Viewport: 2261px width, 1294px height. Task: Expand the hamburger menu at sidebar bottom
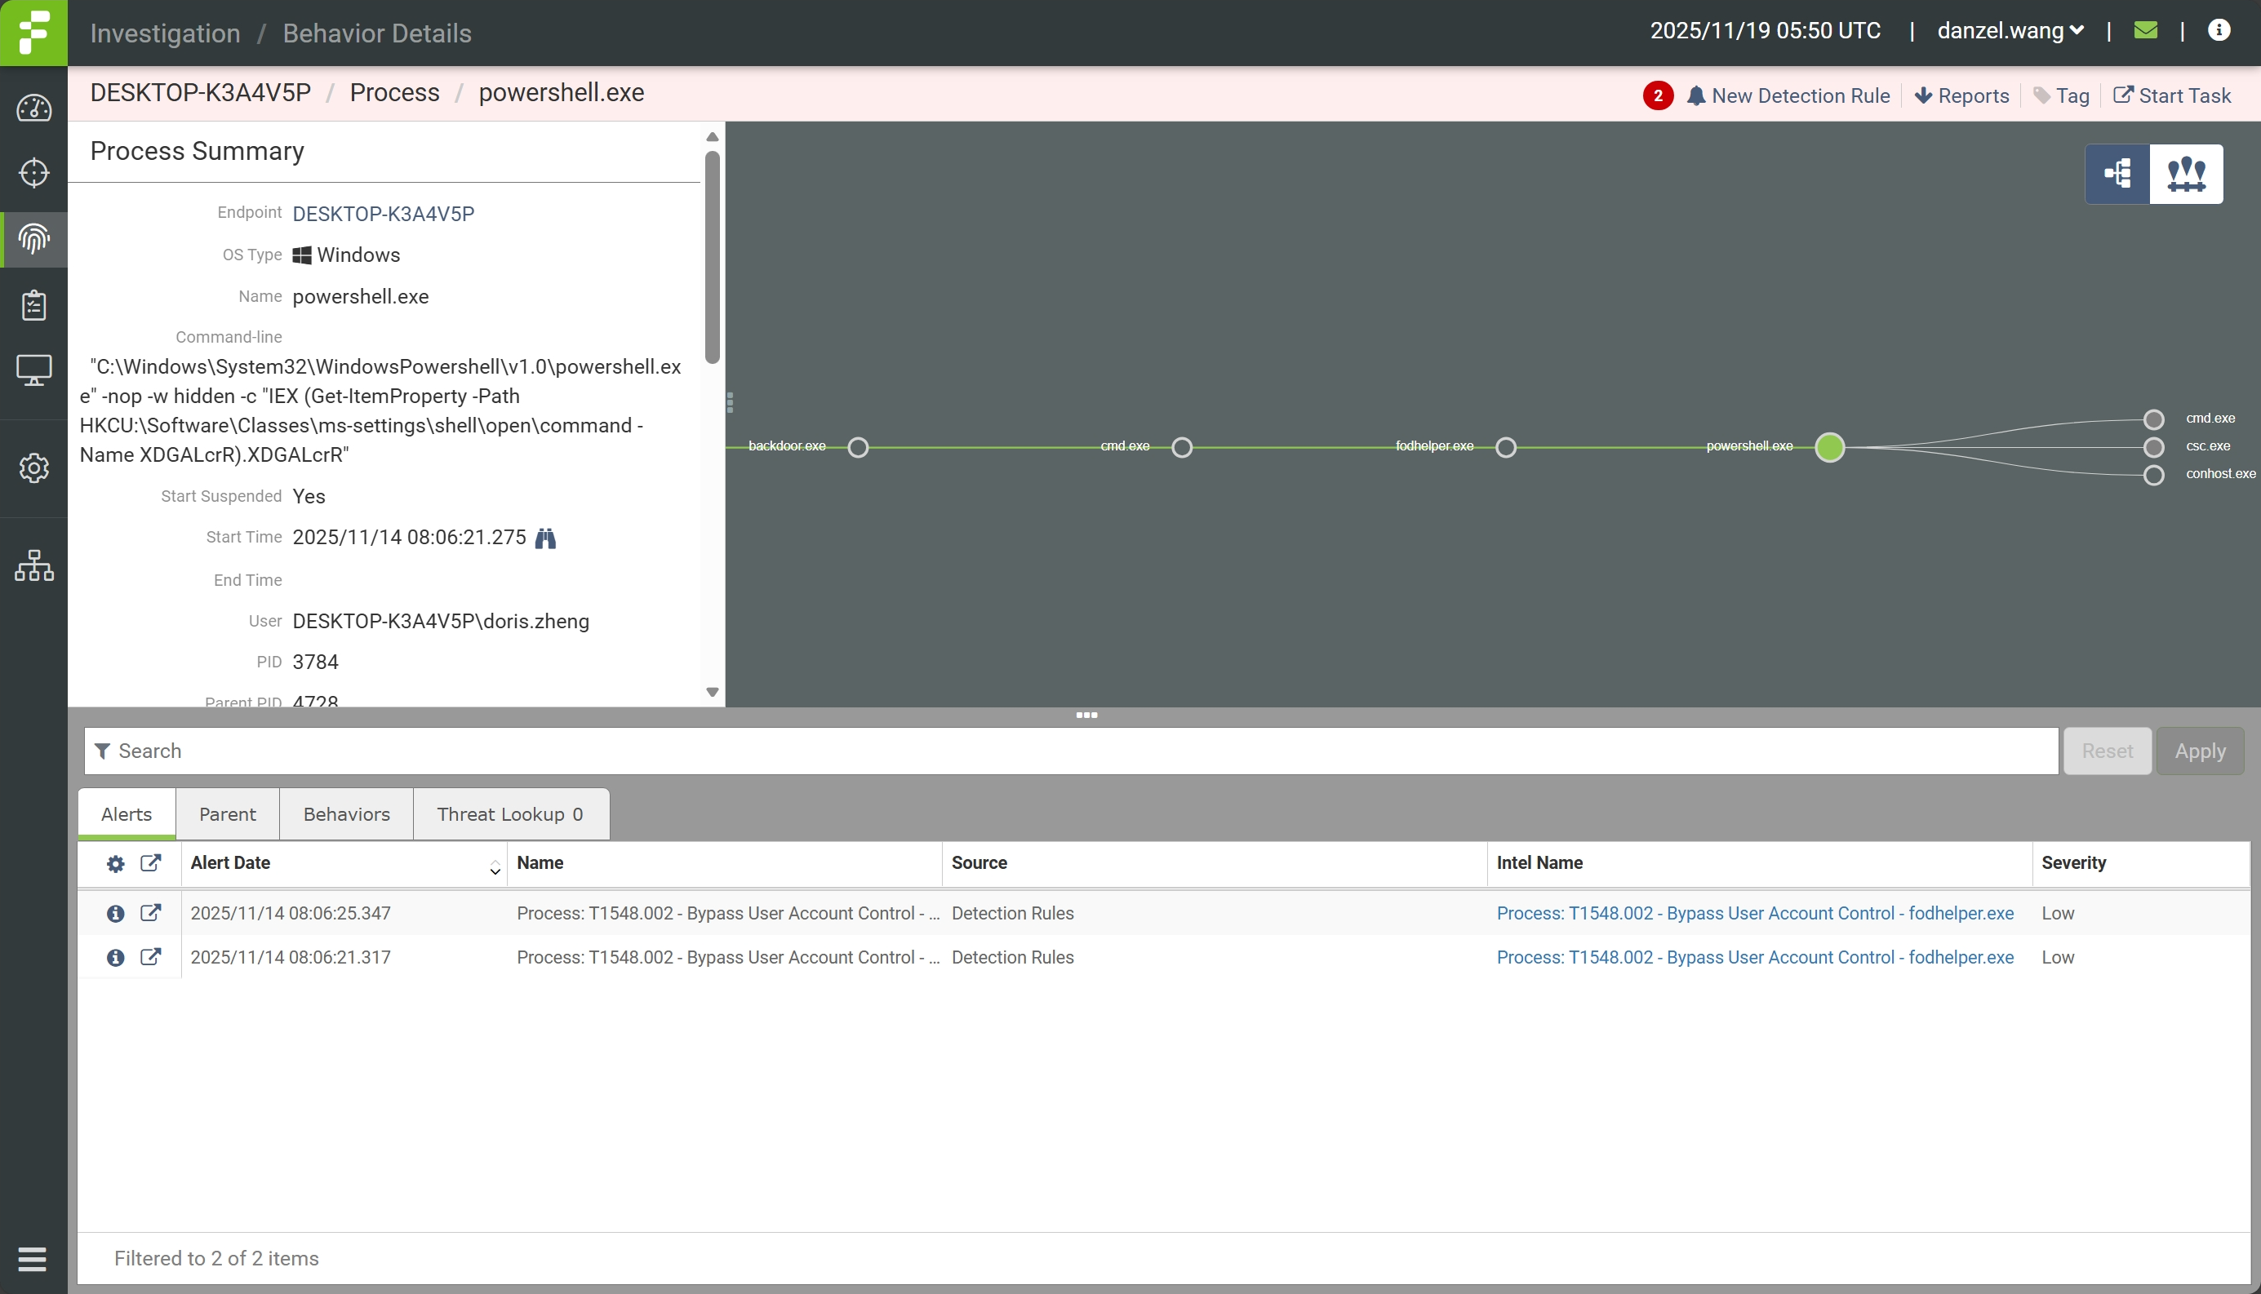[33, 1258]
